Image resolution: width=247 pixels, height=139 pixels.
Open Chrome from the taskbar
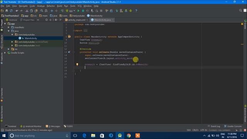point(129,136)
